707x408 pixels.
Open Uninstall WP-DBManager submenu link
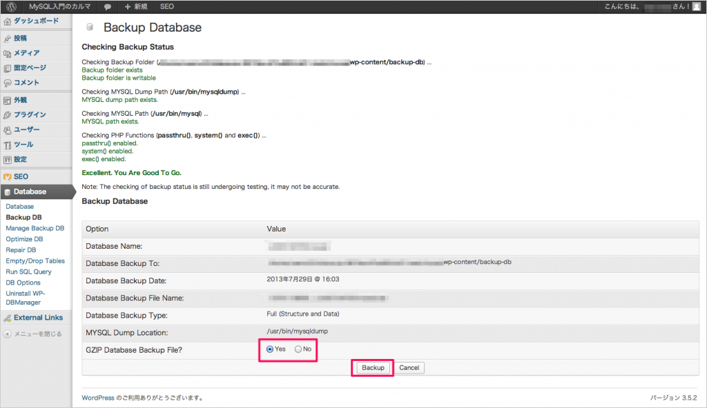click(x=26, y=298)
